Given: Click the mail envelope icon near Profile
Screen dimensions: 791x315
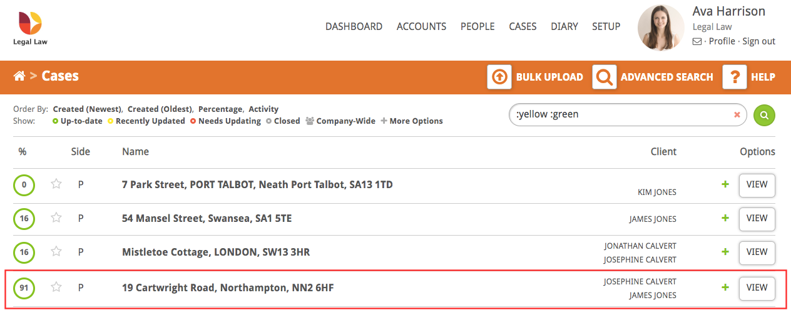Looking at the screenshot, I should (697, 41).
